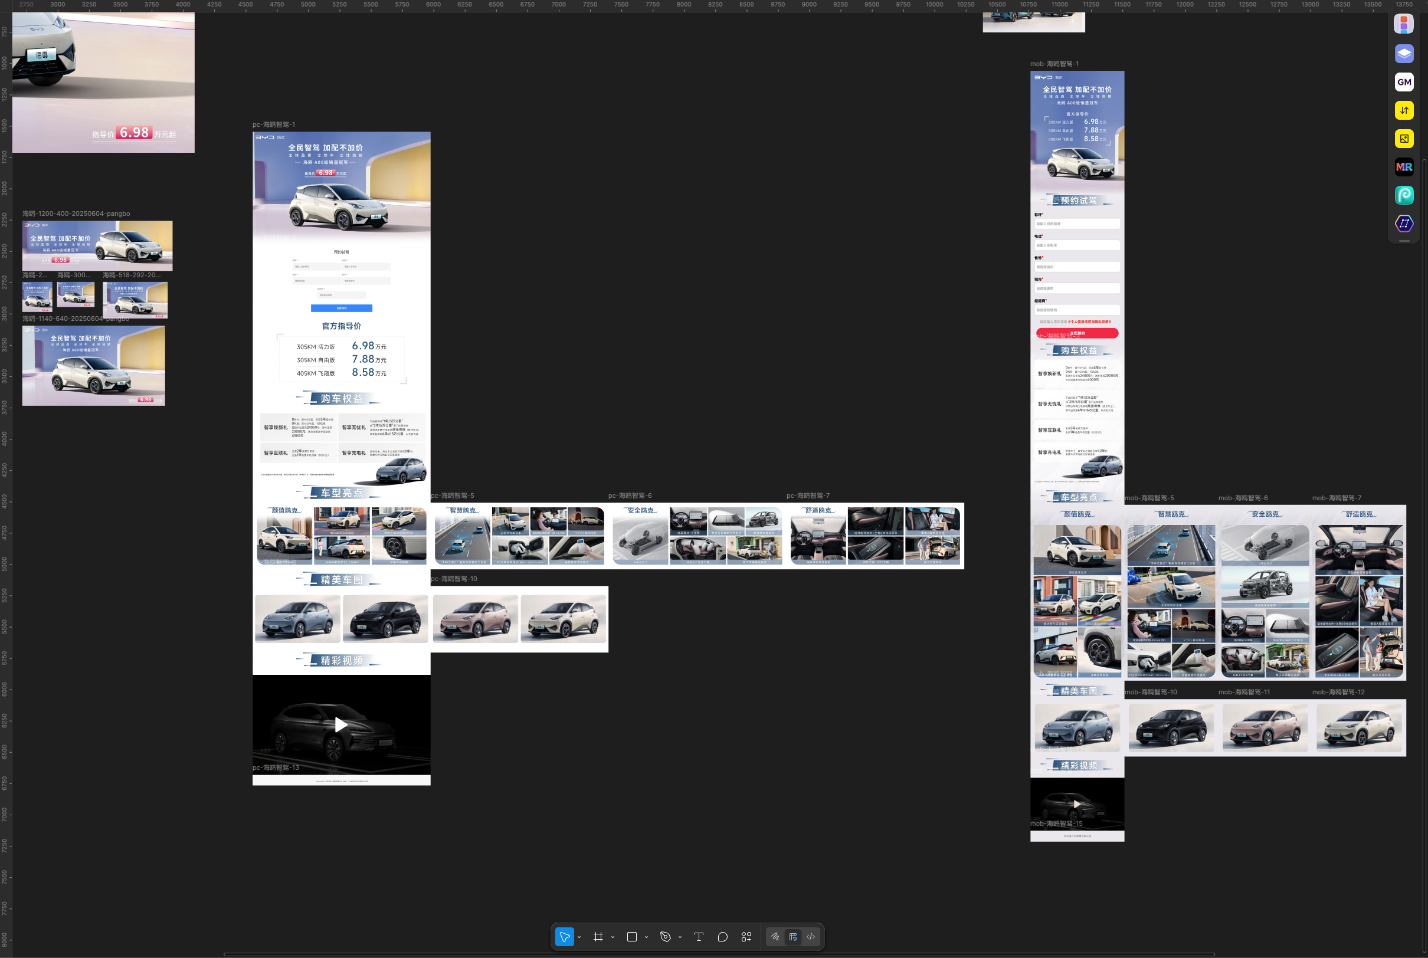Image resolution: width=1428 pixels, height=958 pixels.
Task: Select frame label mob-海鸥智驾-5
Action: point(1149,498)
